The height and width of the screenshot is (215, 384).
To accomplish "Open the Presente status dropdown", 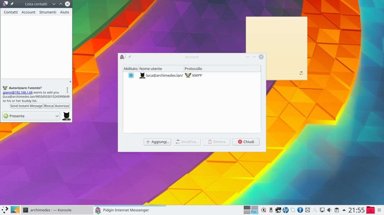I will [31, 116].
